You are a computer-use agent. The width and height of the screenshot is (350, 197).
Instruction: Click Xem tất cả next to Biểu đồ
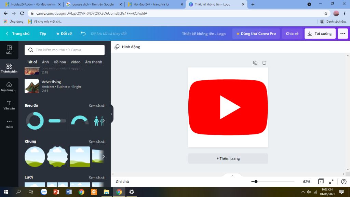coord(96,105)
